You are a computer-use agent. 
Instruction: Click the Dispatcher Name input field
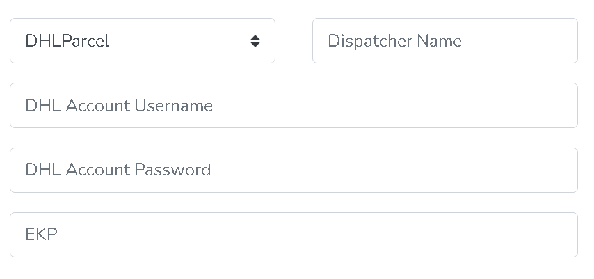[x=444, y=41]
